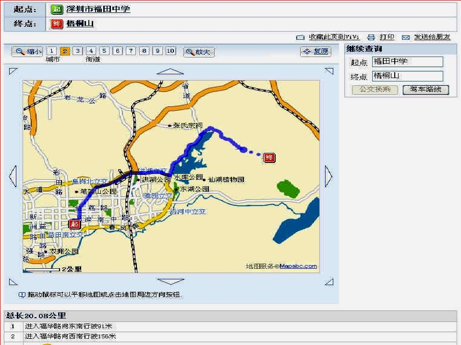The height and width of the screenshot is (345, 461).
Task: Click the print (打印) link
Action: (x=387, y=37)
